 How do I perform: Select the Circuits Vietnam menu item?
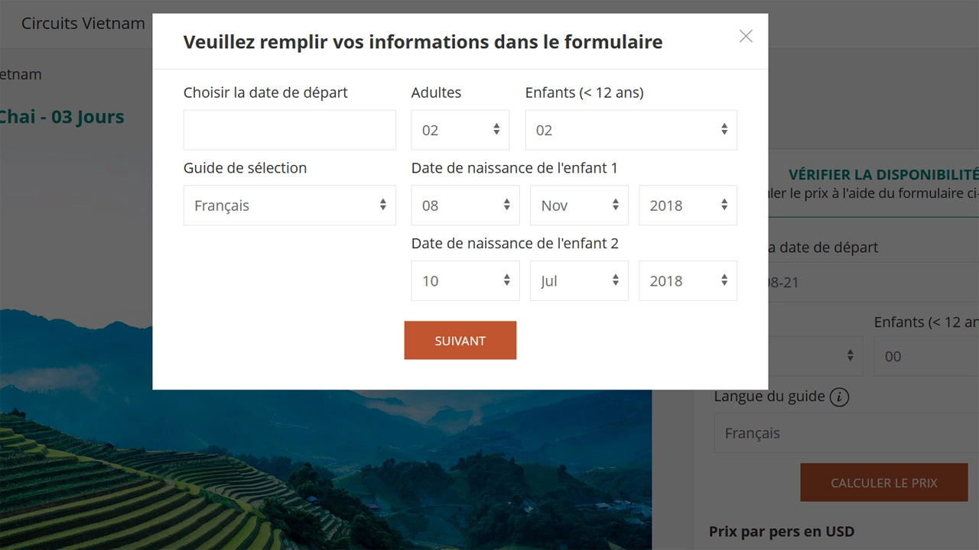tap(83, 23)
